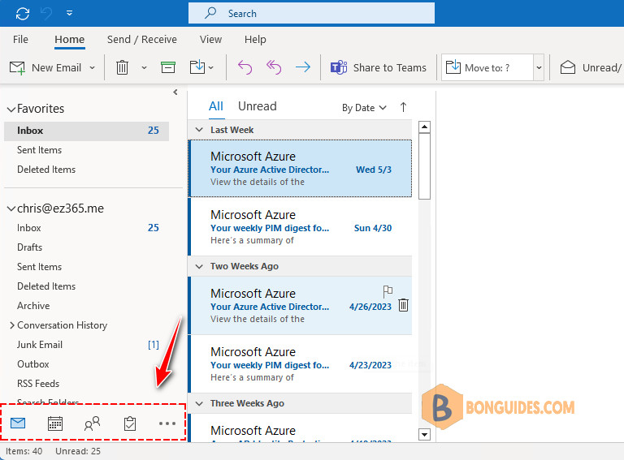This screenshot has width=624, height=460.
Task: Switch to the Home ribbon tab
Action: click(70, 39)
